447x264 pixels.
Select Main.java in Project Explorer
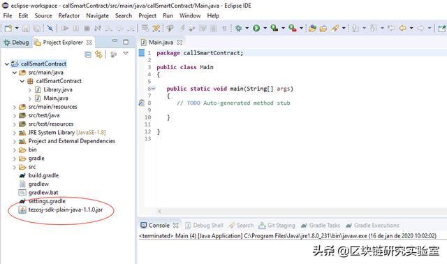tap(56, 98)
